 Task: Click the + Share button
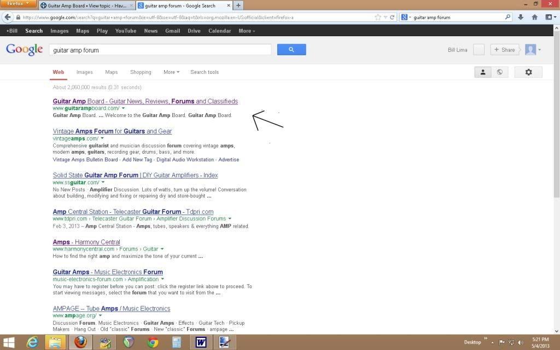click(x=505, y=50)
